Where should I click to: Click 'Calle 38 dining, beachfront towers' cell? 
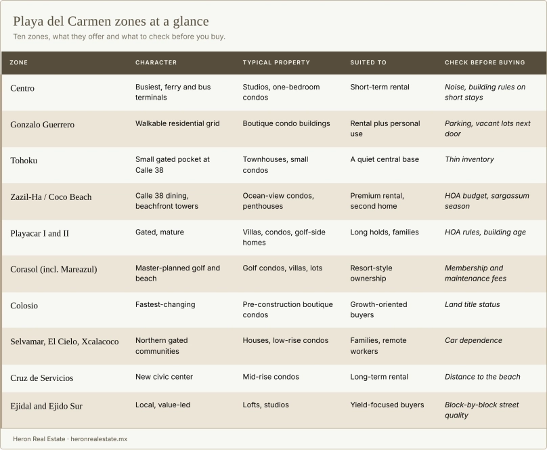(x=167, y=201)
